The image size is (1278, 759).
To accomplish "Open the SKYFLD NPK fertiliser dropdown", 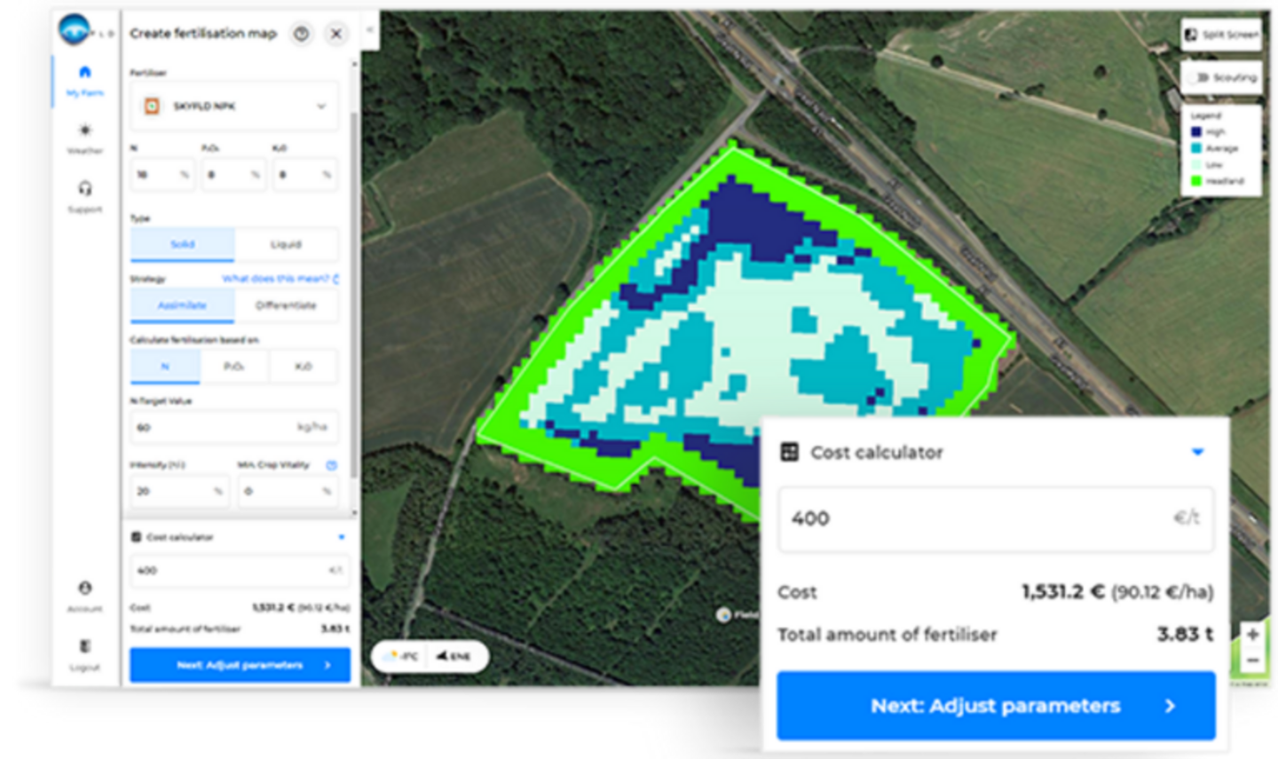I will click(x=234, y=107).
